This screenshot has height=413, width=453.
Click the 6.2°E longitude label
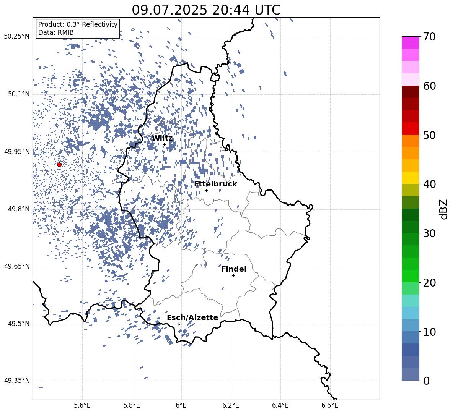[x=231, y=405]
